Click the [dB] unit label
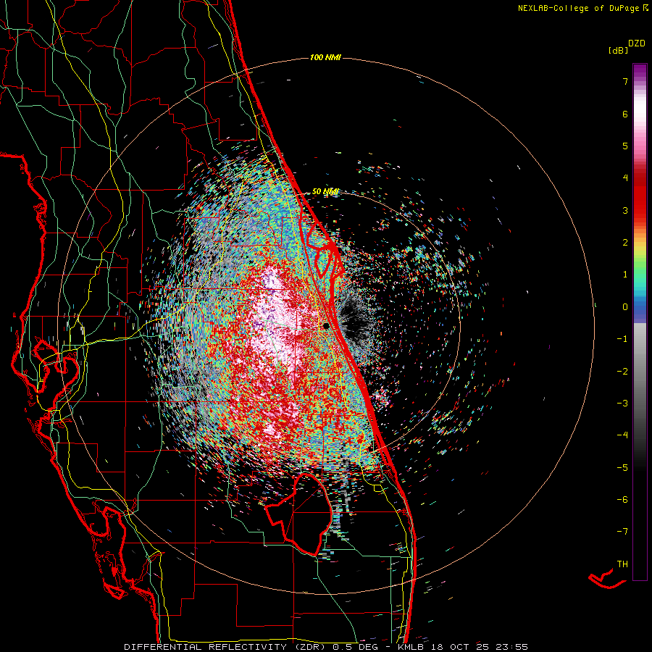The width and height of the screenshot is (652, 652). pyautogui.click(x=619, y=51)
